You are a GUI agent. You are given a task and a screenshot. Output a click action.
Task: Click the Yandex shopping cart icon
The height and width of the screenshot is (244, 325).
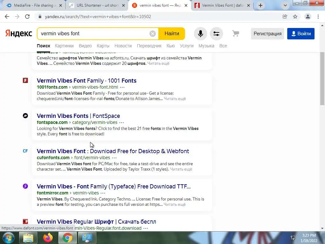(236, 33)
